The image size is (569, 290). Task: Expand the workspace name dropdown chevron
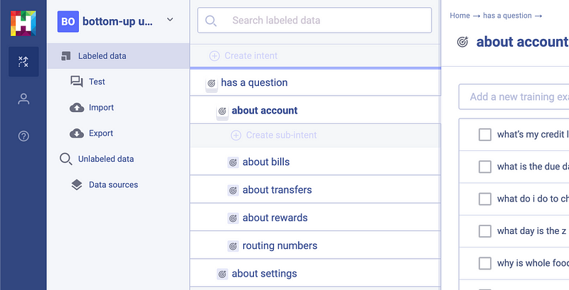point(170,20)
